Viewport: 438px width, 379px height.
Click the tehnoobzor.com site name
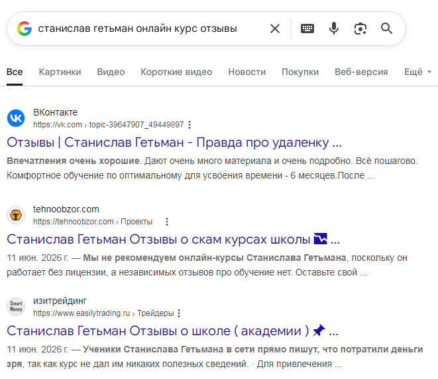coord(66,209)
